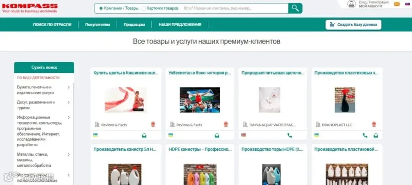
Task: Click premium badge on BRANDPLAST LLC card
Action: 374,124
